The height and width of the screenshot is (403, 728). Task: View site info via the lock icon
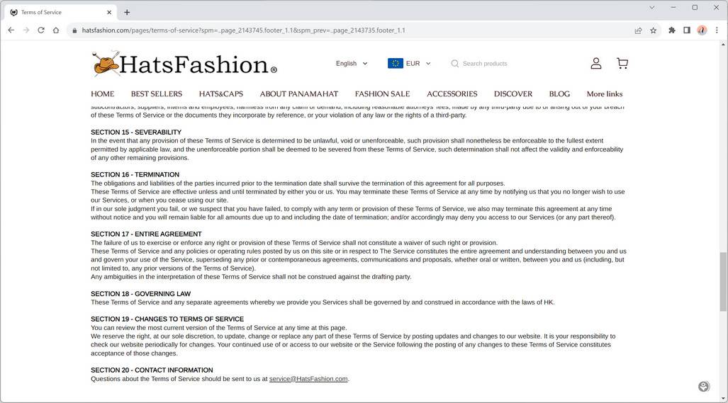pyautogui.click(x=74, y=30)
